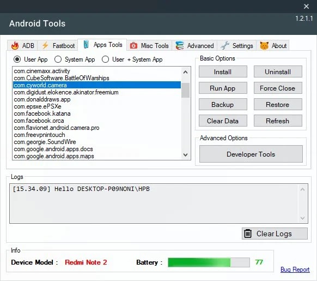Click the Uninstall button
317x281 pixels.
click(278, 71)
